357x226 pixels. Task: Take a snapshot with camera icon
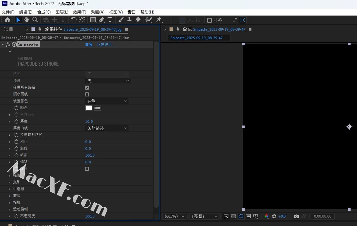296,216
